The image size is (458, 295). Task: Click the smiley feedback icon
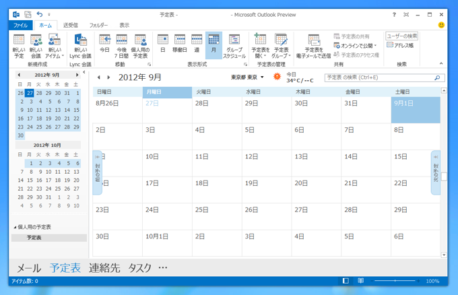pos(441,25)
